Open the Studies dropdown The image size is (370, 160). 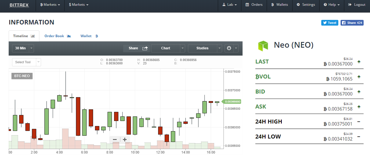205,48
